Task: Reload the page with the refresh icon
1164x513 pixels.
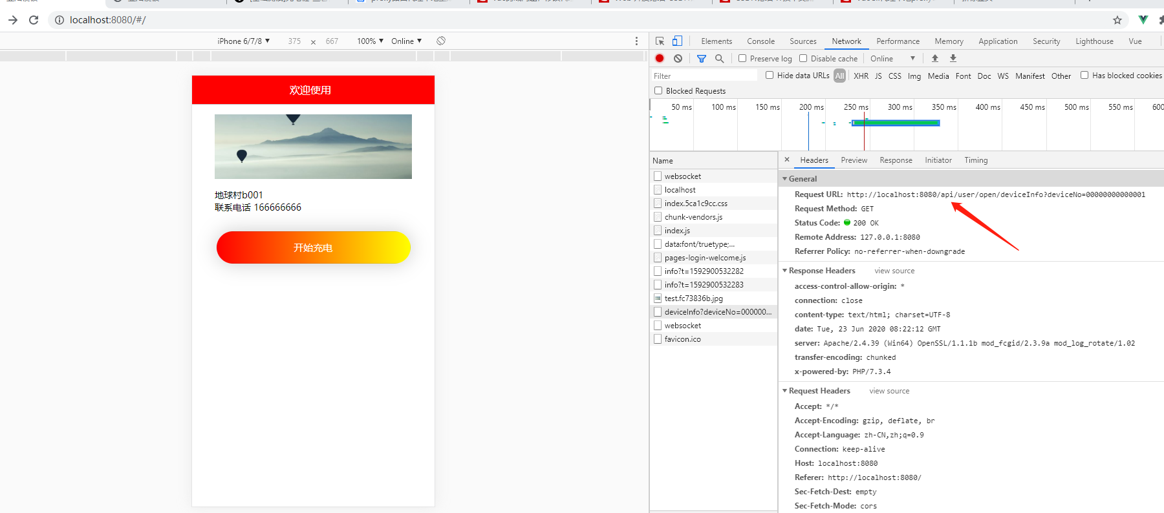Action: [x=34, y=20]
